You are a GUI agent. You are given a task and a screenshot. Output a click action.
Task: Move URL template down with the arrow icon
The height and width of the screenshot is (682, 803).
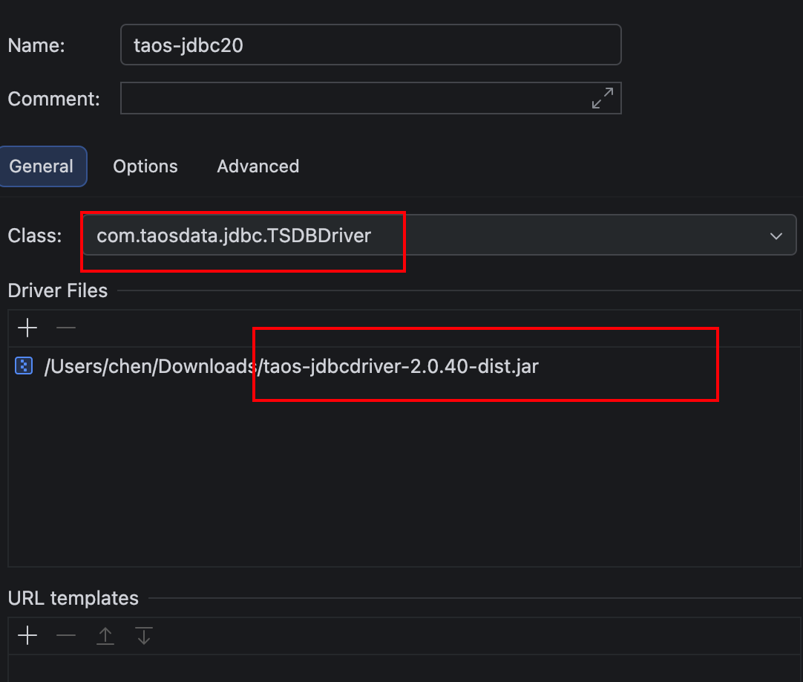pos(144,636)
